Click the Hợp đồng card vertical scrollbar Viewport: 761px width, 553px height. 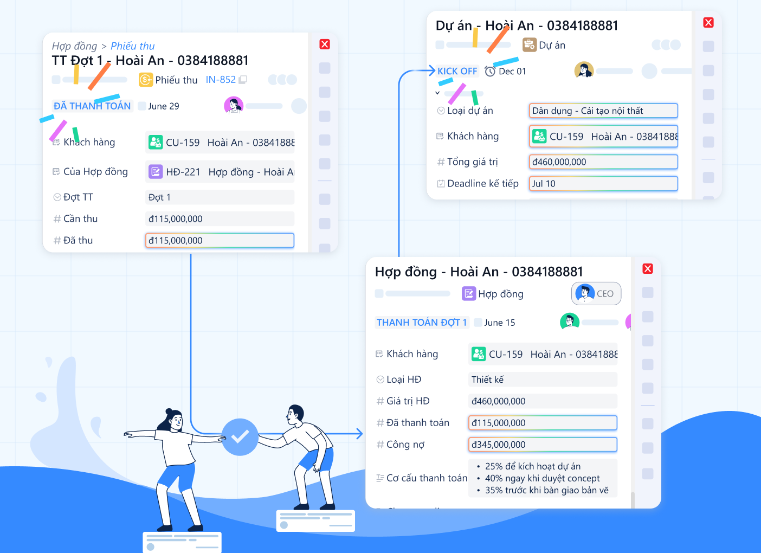[x=633, y=499]
